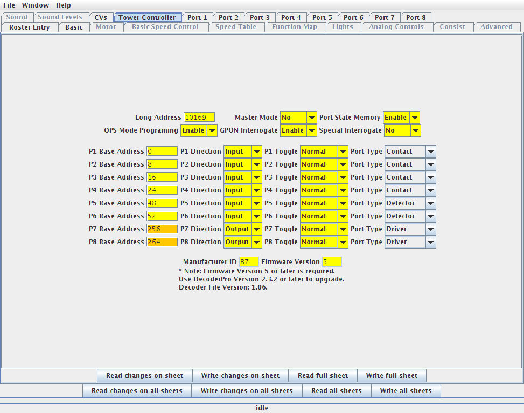
Task: Open the Port 4 tab
Action: point(291,17)
